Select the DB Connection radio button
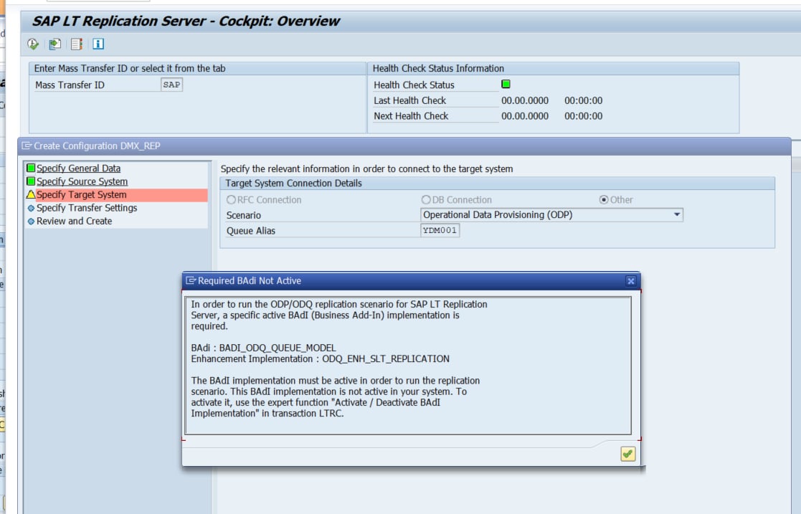This screenshot has width=801, height=514. click(x=426, y=200)
